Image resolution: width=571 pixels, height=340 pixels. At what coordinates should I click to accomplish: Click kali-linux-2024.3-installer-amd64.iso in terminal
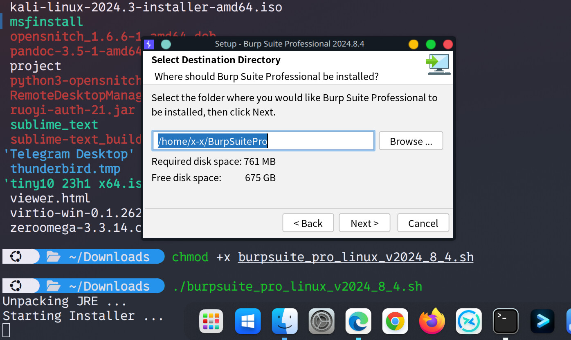click(146, 7)
